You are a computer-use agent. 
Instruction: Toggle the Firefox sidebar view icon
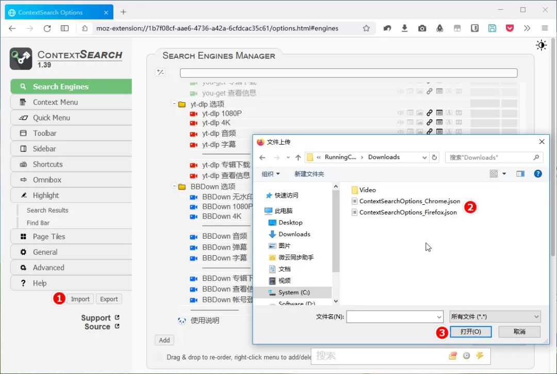(x=64, y=28)
